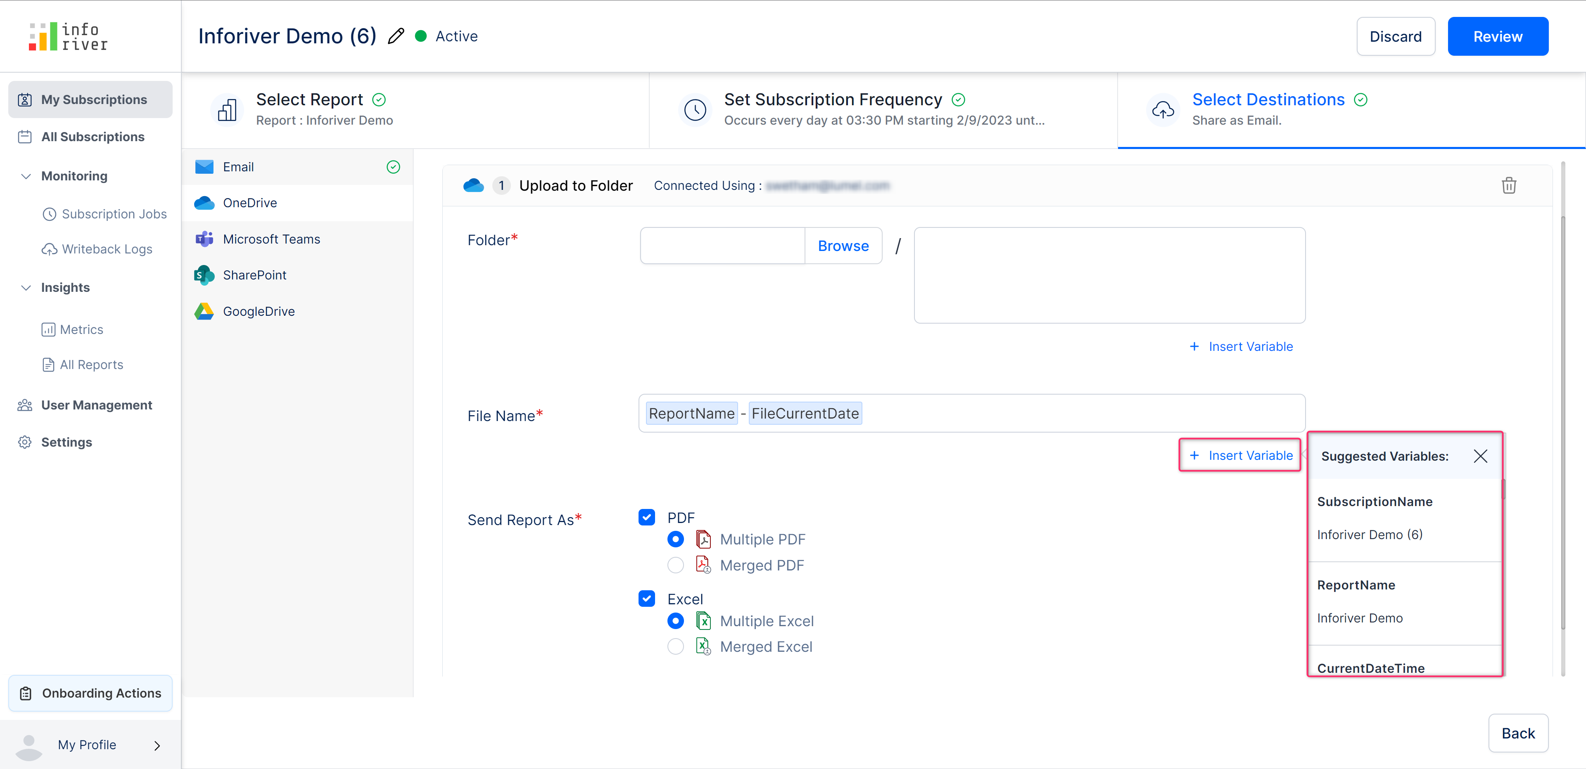Viewport: 1586px width, 769px height.
Task: Select the Microsoft Teams destination
Action: click(x=271, y=239)
